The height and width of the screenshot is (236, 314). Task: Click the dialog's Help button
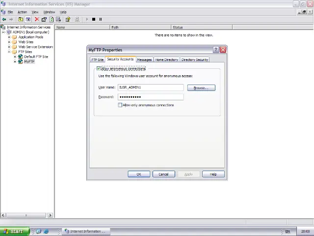(213, 174)
